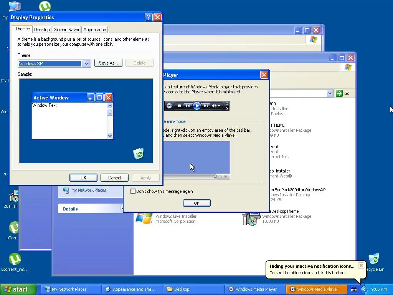Open the address bar dropdown arrow next to Go
This screenshot has width=393, height=295.
[x=330, y=93]
